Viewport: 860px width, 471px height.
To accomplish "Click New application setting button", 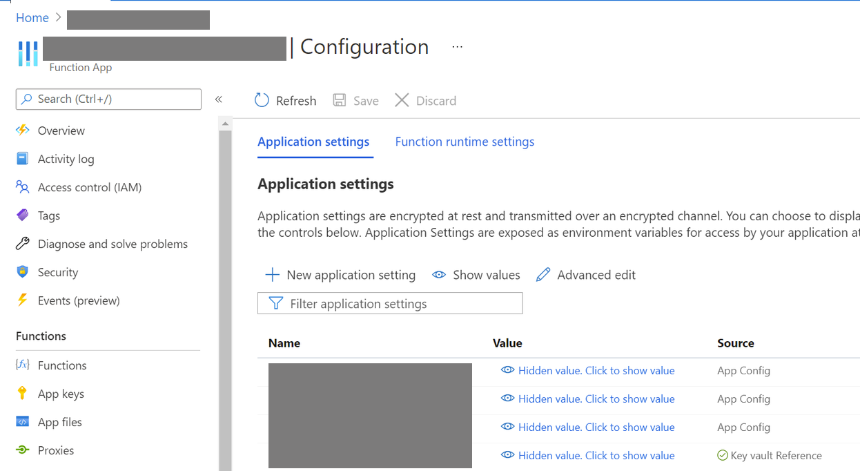I will (x=341, y=275).
